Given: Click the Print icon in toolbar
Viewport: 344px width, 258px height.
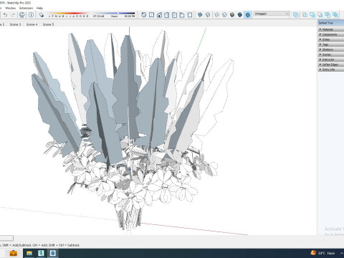Looking at the screenshot, I should (22, 15).
